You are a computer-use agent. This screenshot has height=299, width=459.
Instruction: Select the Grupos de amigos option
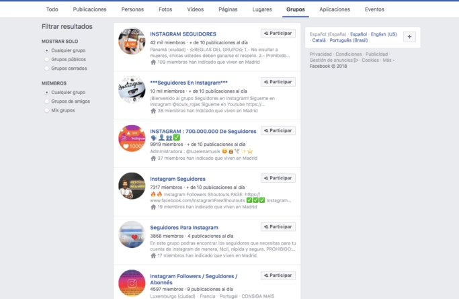(46, 101)
